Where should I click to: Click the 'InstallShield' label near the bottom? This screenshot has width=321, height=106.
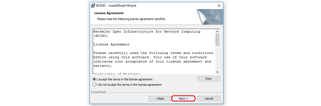click(98, 92)
